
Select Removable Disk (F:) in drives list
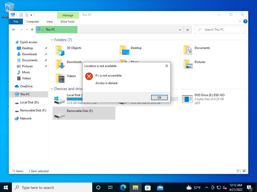[x=84, y=113]
